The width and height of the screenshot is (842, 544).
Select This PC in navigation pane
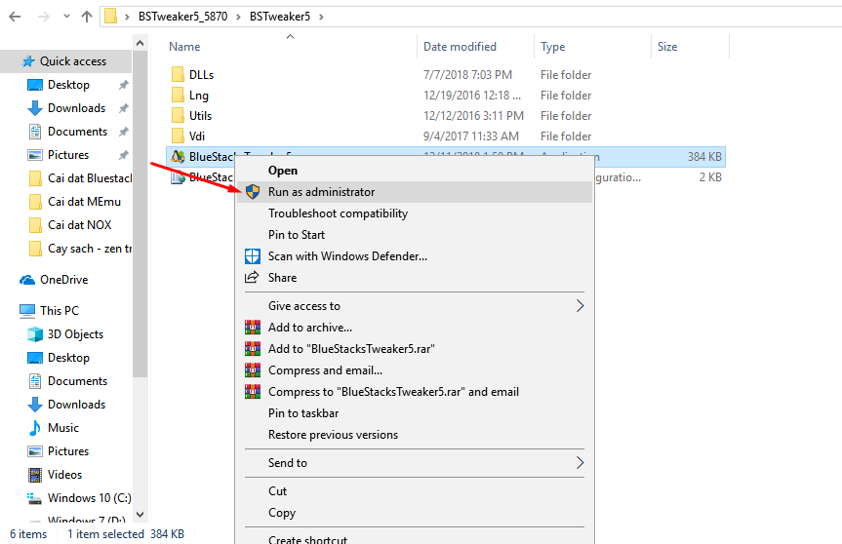pyautogui.click(x=60, y=311)
